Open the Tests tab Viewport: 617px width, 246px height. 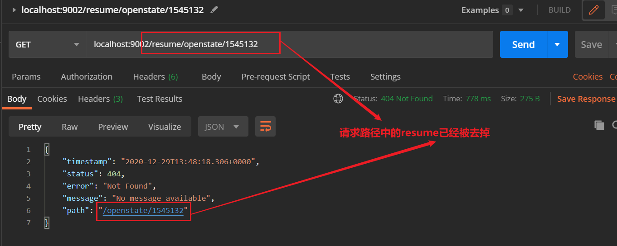340,76
